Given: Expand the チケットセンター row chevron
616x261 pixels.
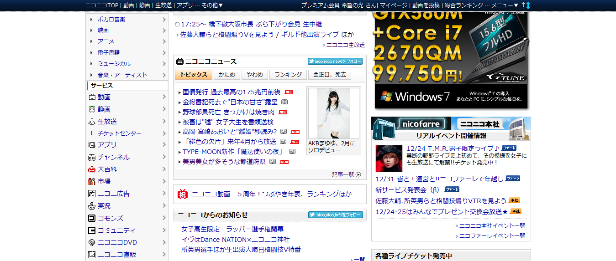Looking at the screenshot, I should pos(164,133).
